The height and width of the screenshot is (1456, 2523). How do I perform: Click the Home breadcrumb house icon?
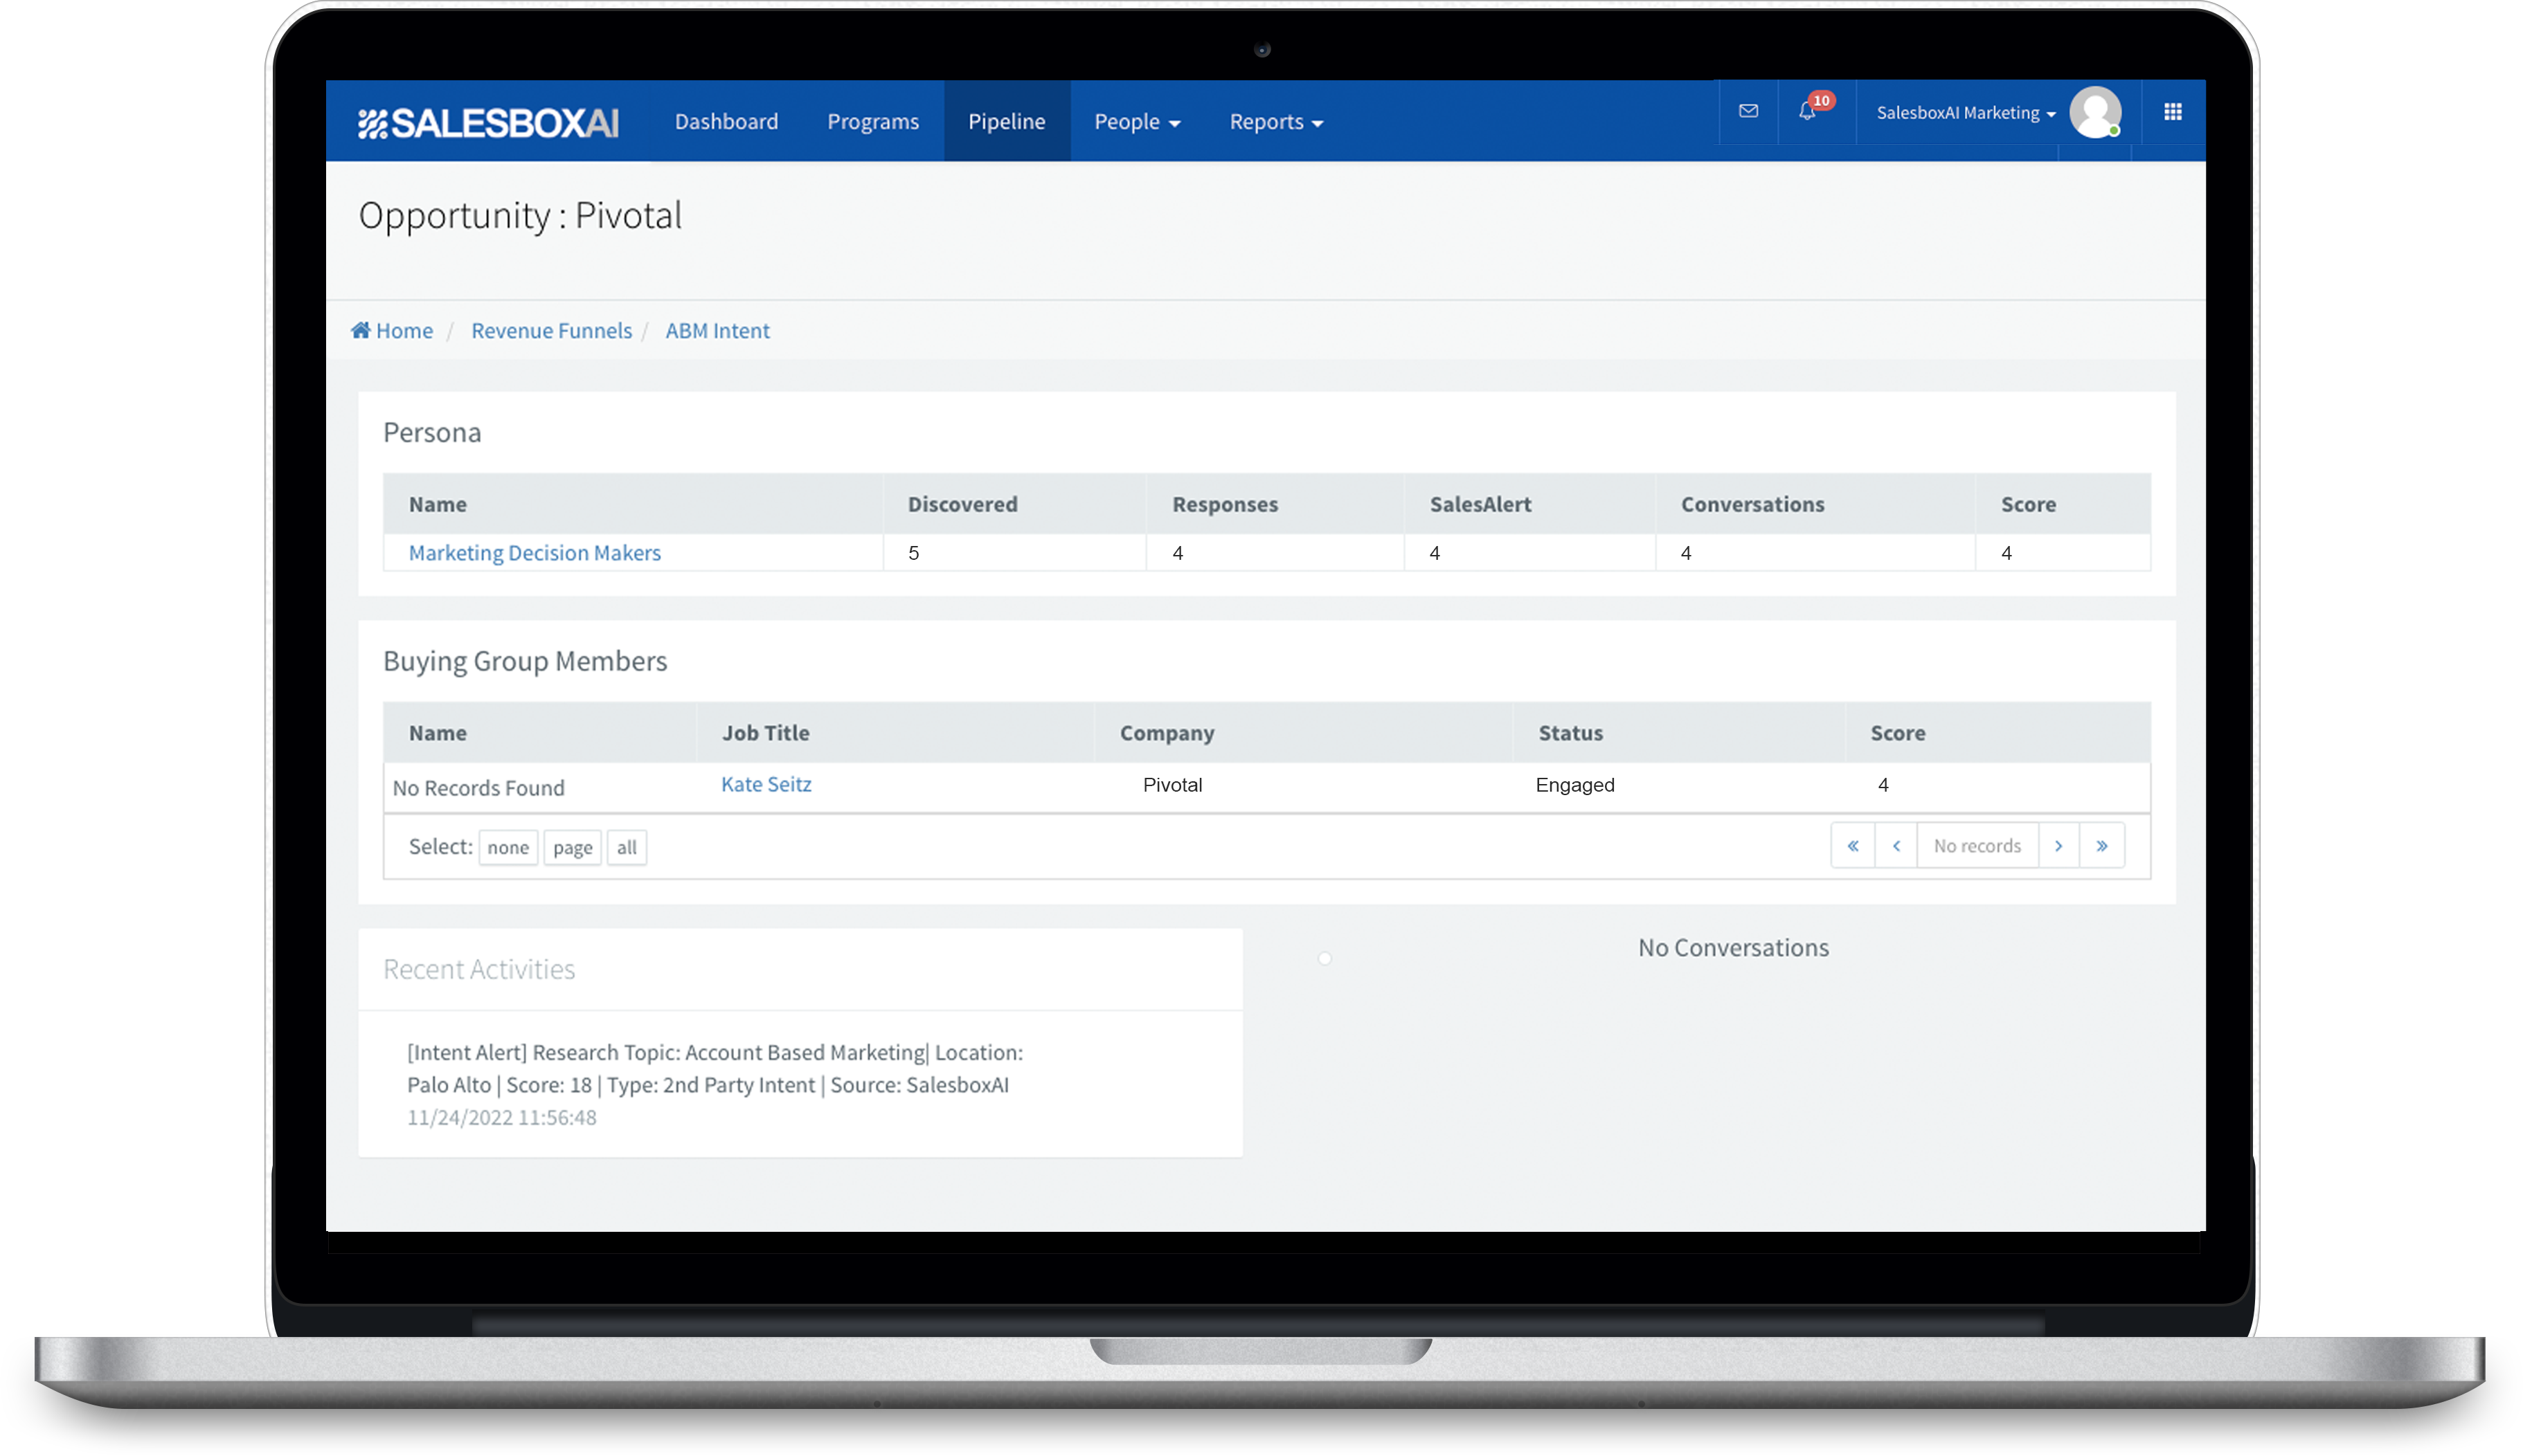click(x=361, y=329)
